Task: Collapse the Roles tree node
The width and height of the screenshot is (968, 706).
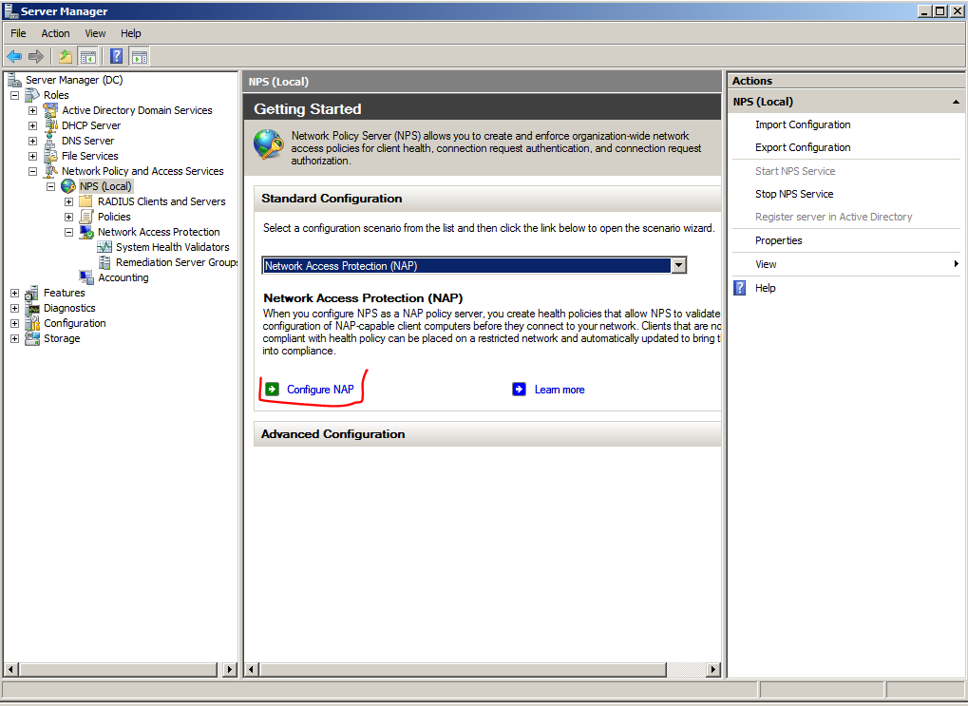Action: [x=15, y=95]
